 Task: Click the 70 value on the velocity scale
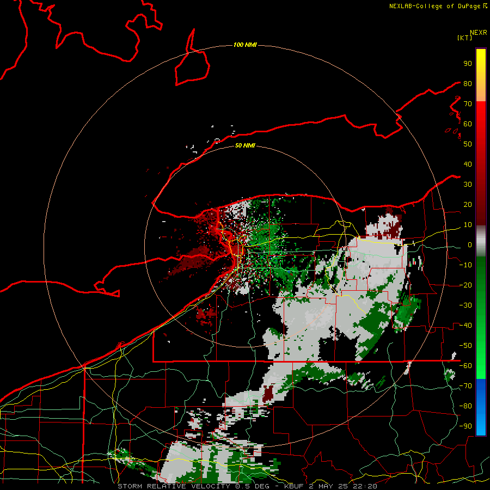pyautogui.click(x=468, y=104)
